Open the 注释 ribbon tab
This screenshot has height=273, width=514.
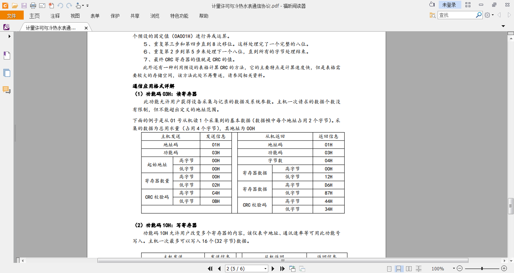tap(55, 16)
